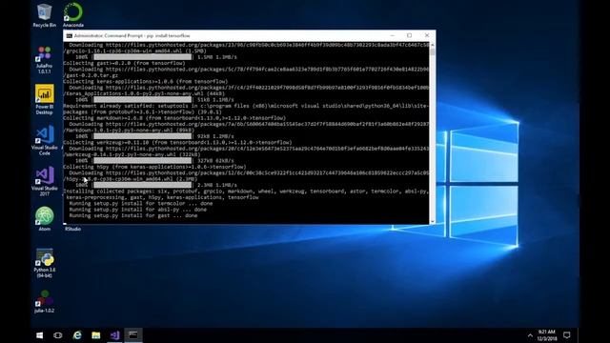610x343 pixels.
Task: Click the 'Collecting werkzeug>=0.11.10' line
Action: (x=177, y=142)
